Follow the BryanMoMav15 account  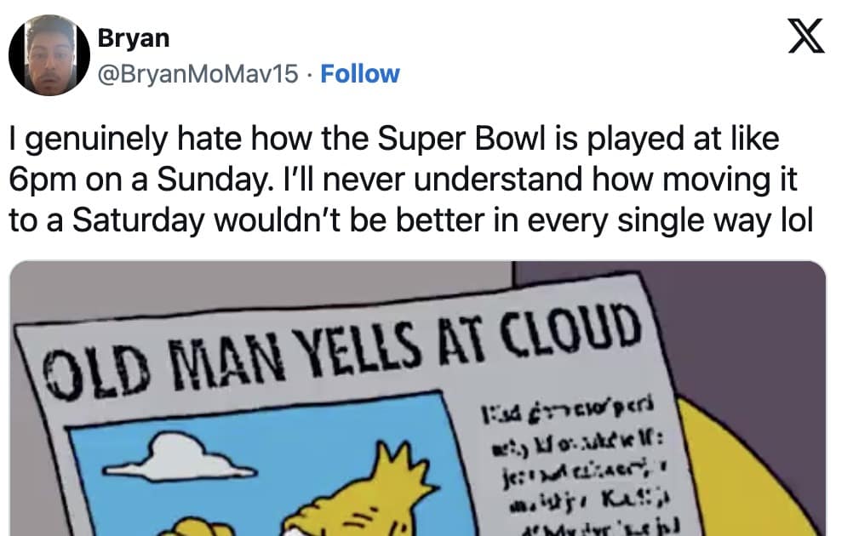[x=360, y=74]
